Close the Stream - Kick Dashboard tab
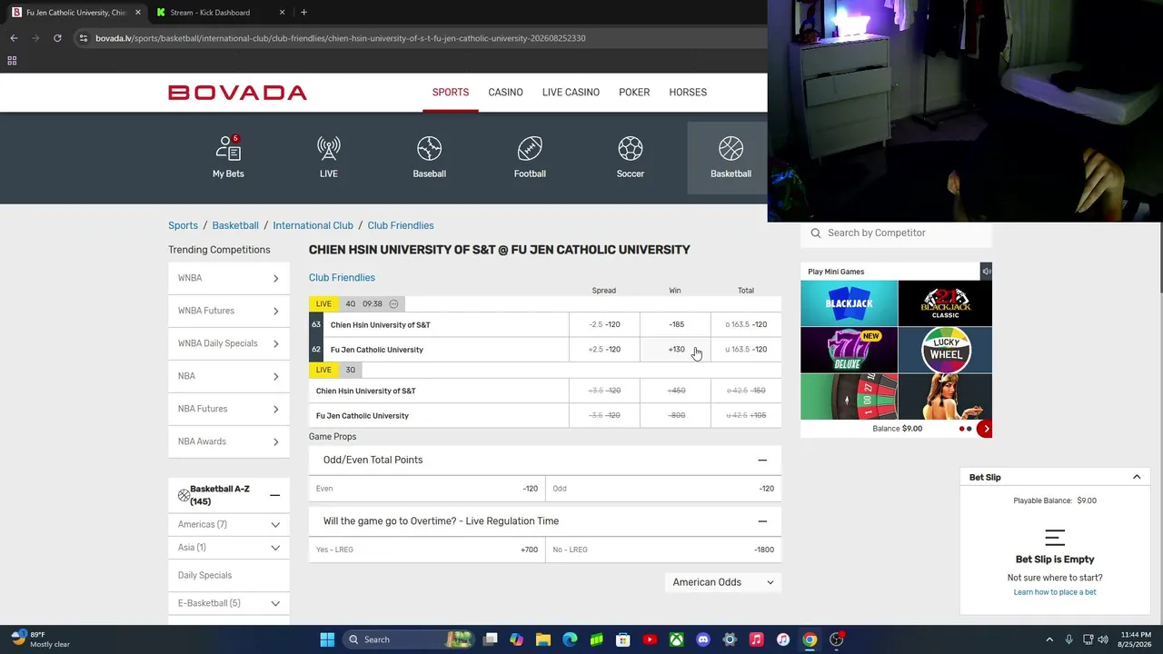 (x=282, y=13)
